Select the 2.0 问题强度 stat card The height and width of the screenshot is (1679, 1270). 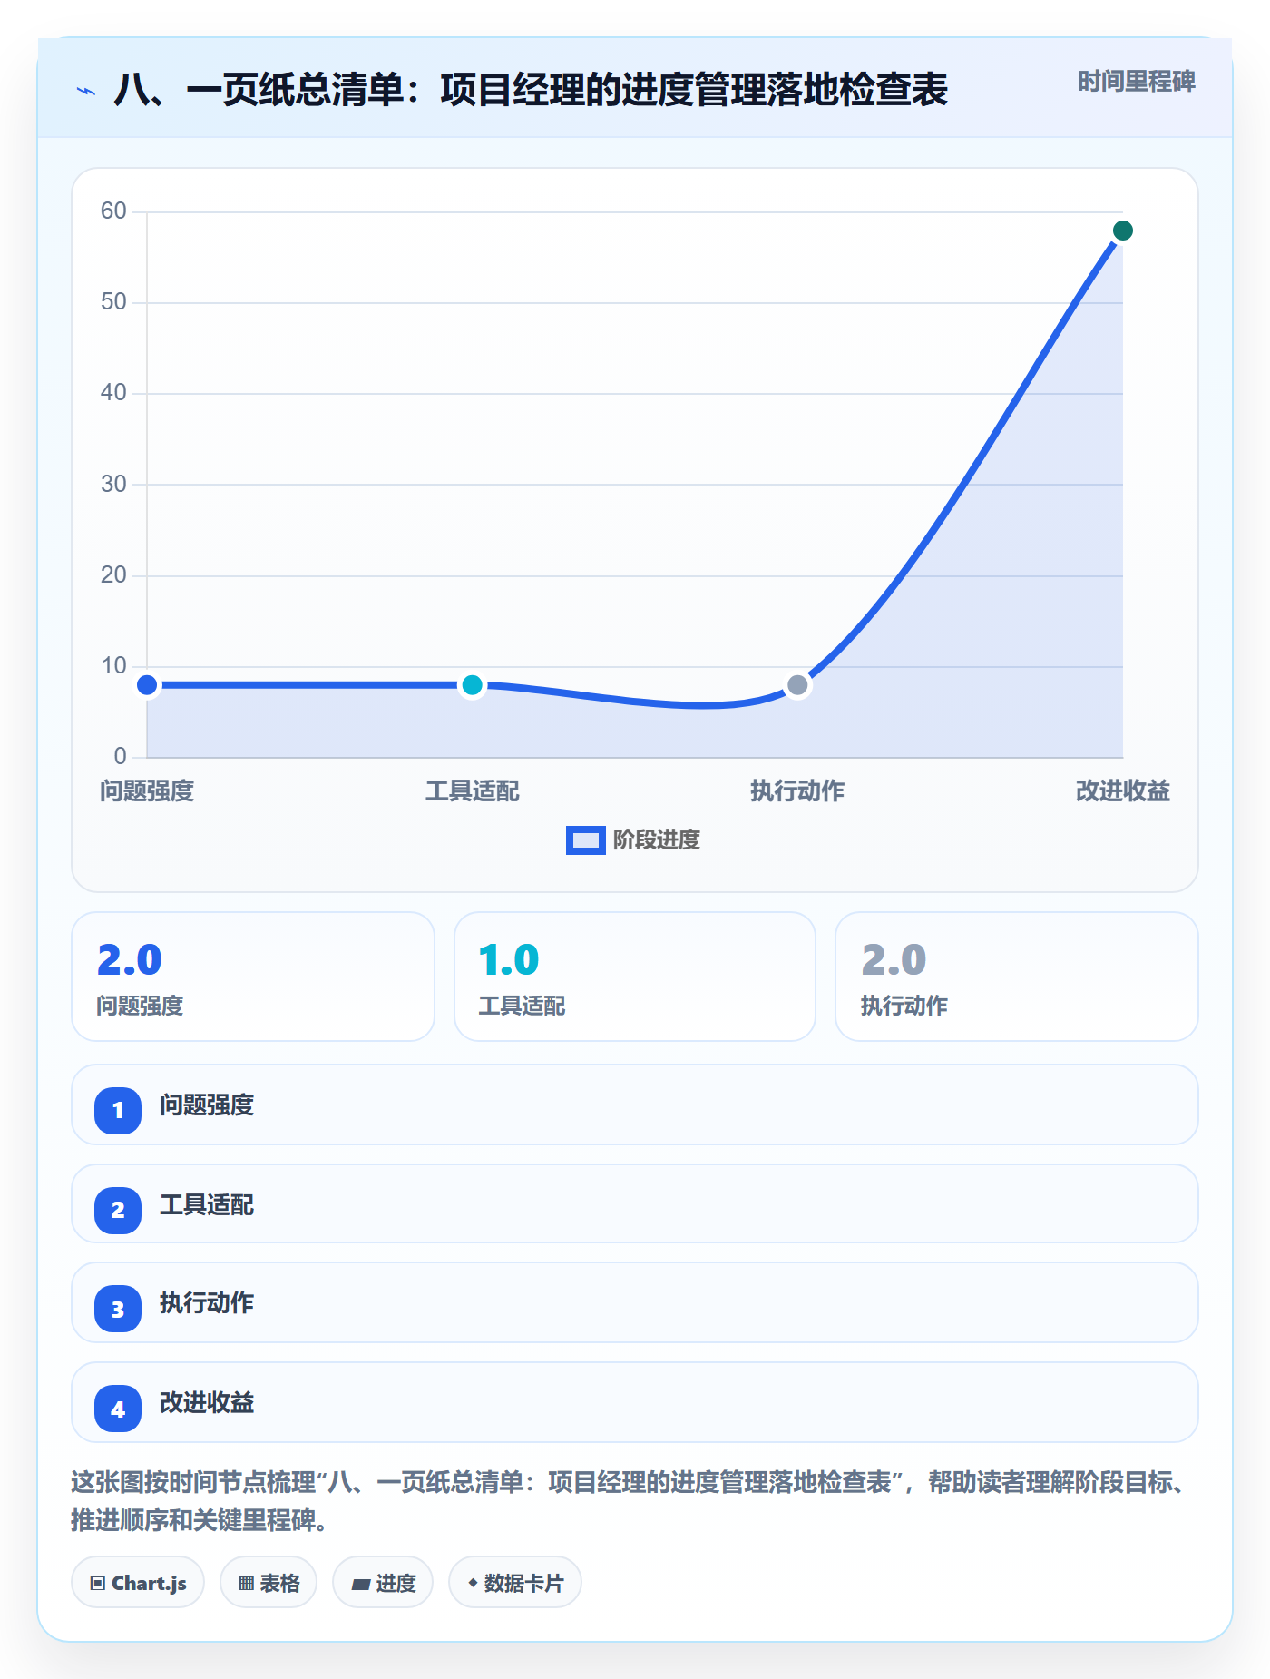point(253,977)
